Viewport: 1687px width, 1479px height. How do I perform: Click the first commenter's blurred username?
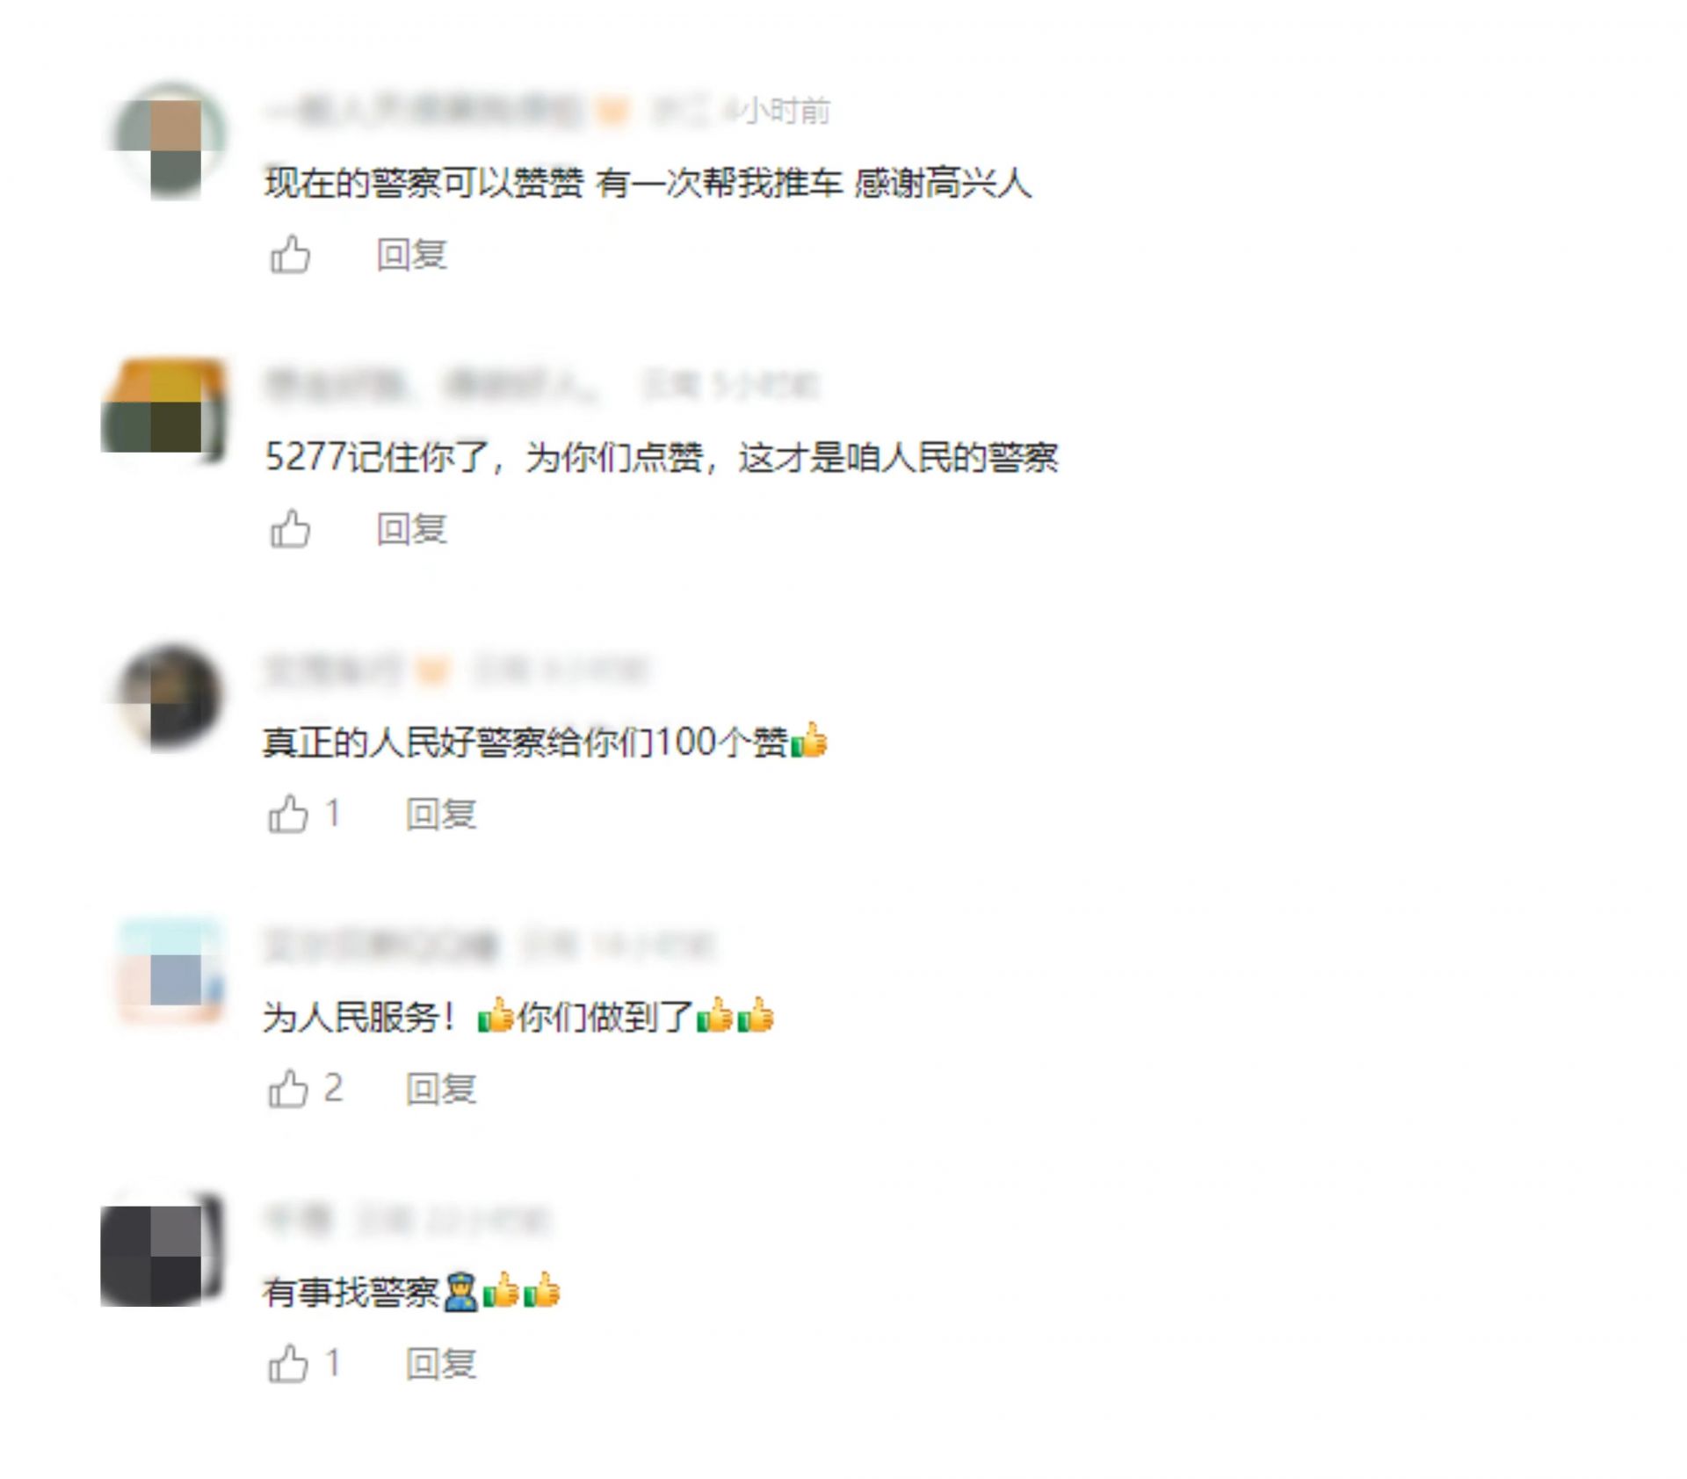(423, 111)
